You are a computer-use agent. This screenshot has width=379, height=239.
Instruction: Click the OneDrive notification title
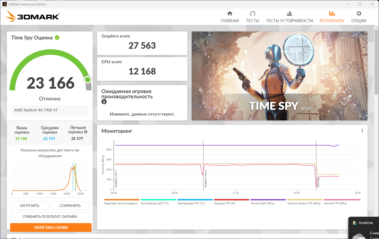pyautogui.click(x=366, y=223)
